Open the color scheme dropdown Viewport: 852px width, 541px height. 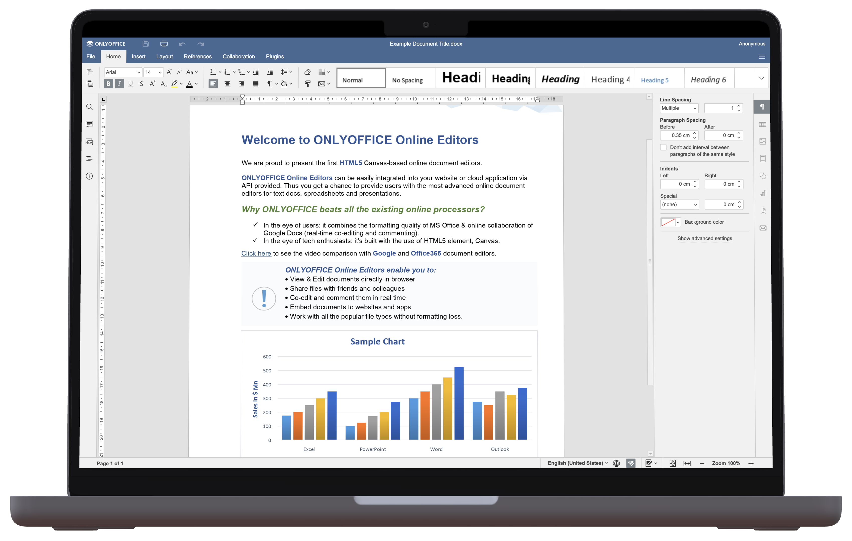click(x=324, y=72)
